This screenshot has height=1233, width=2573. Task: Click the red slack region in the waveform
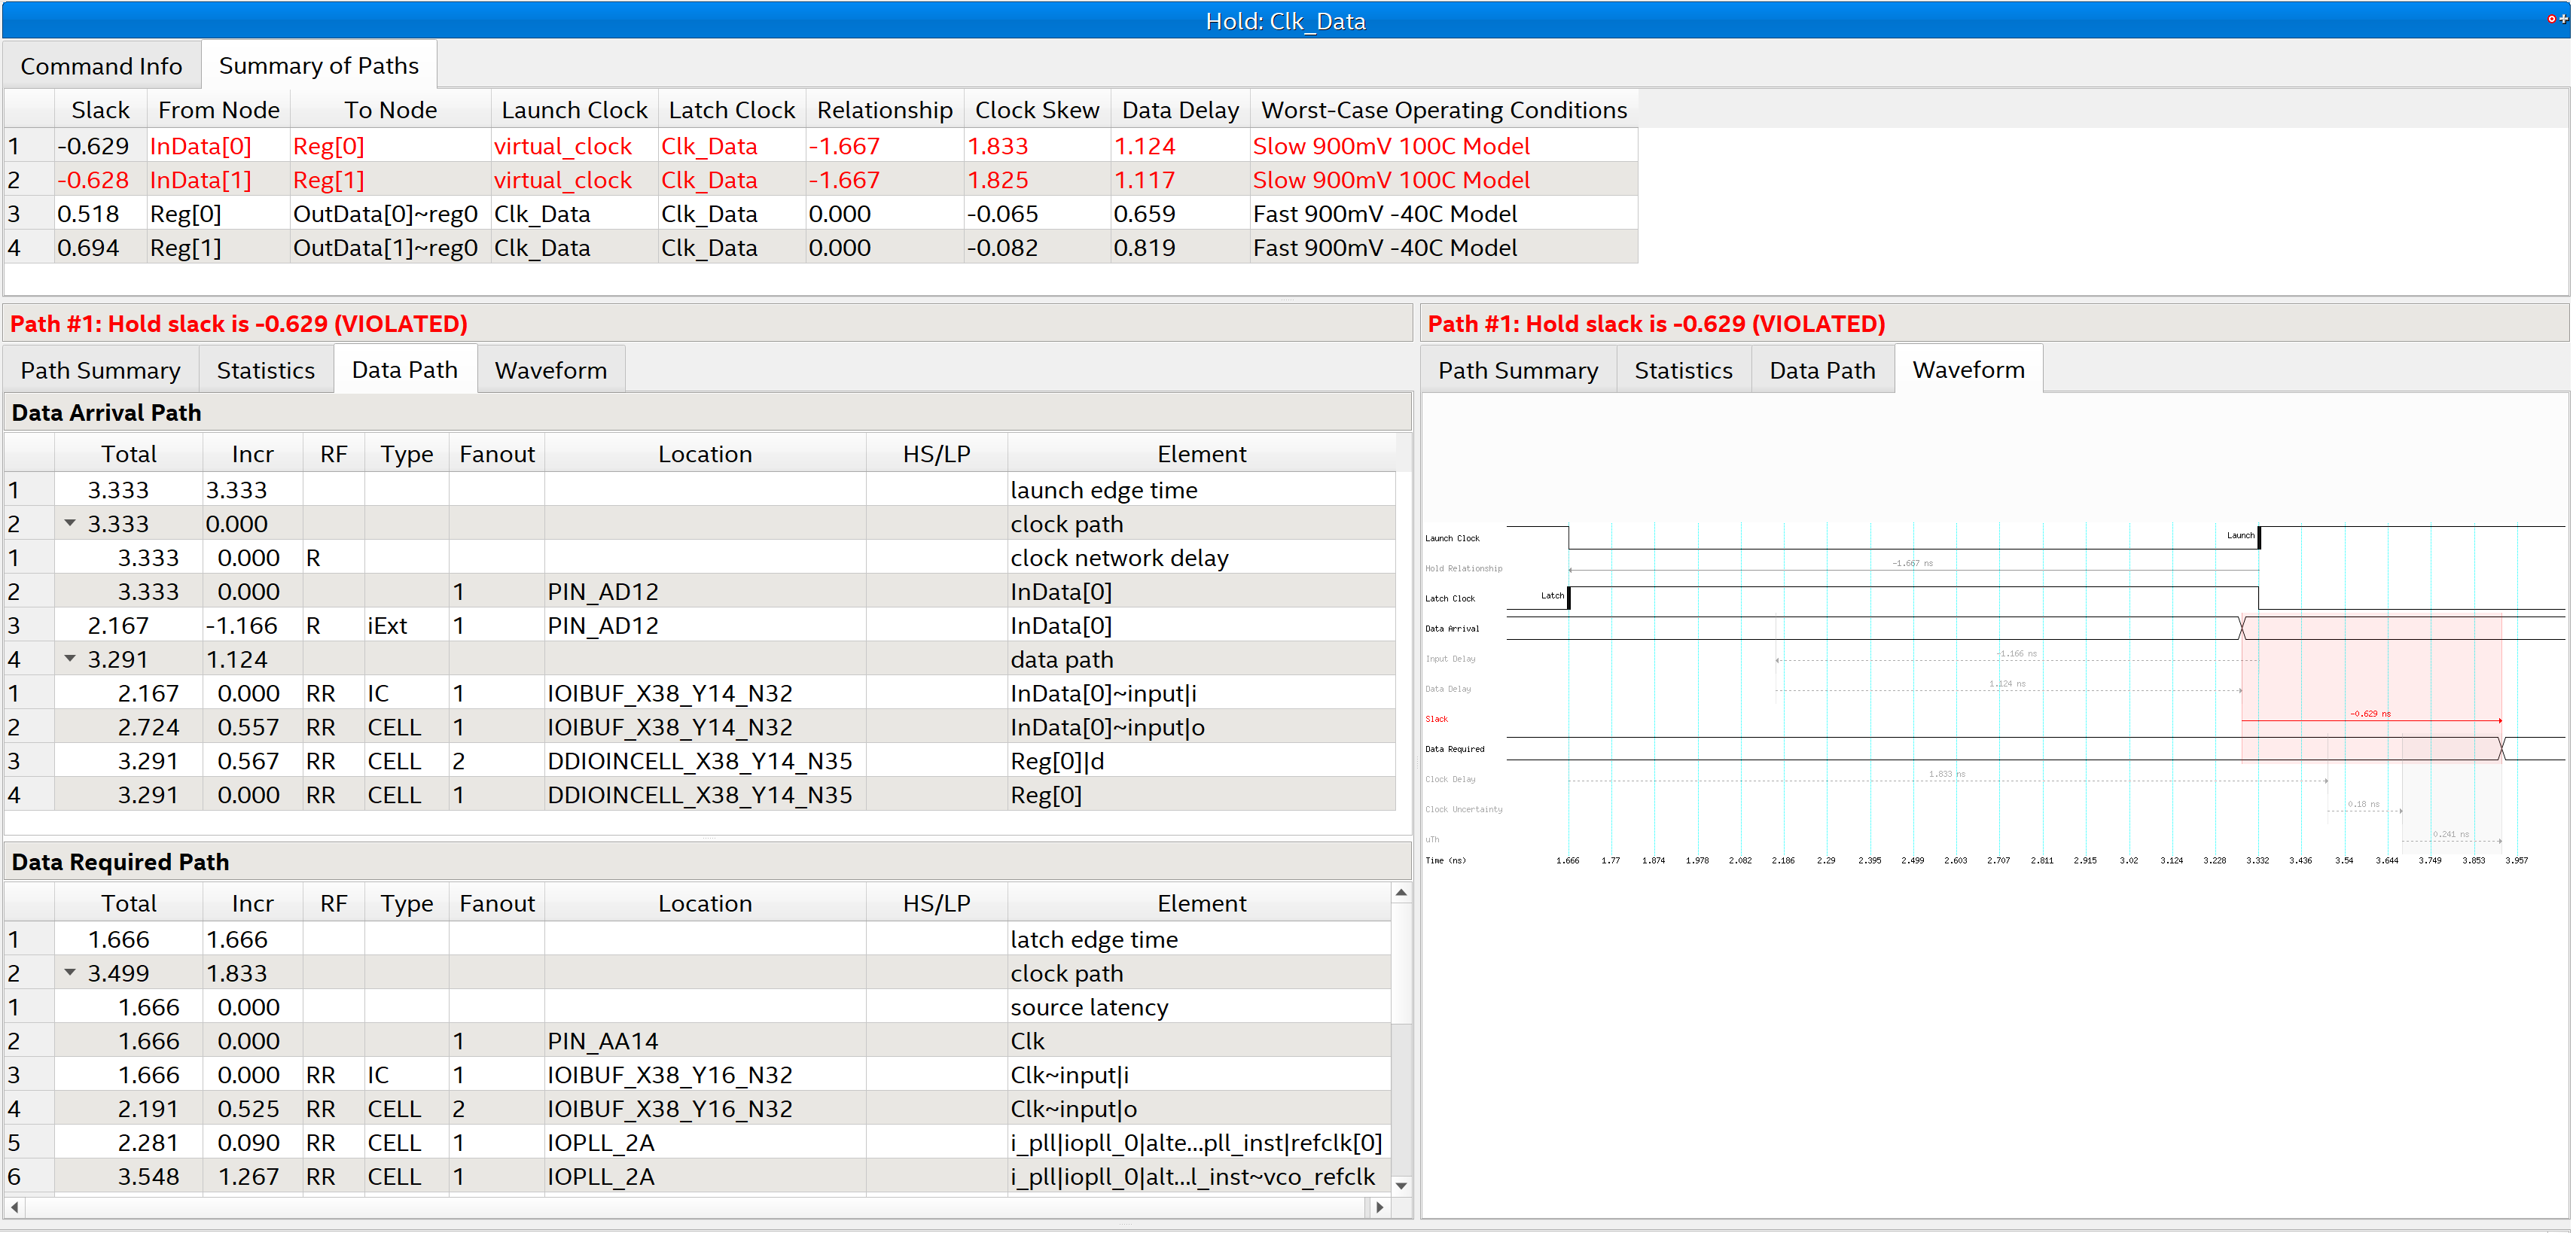click(x=2370, y=689)
